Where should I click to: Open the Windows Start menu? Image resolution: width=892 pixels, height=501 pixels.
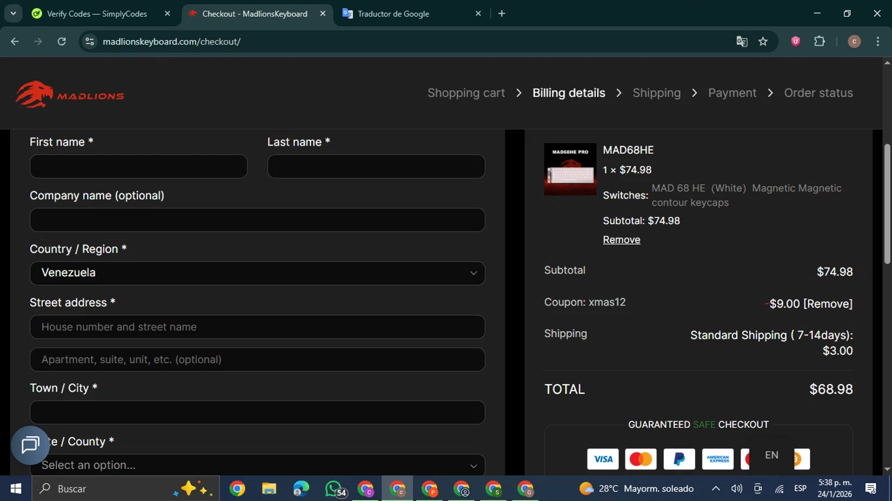pos(16,489)
